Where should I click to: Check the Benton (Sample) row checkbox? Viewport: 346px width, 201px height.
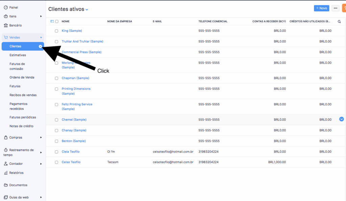coord(56,141)
